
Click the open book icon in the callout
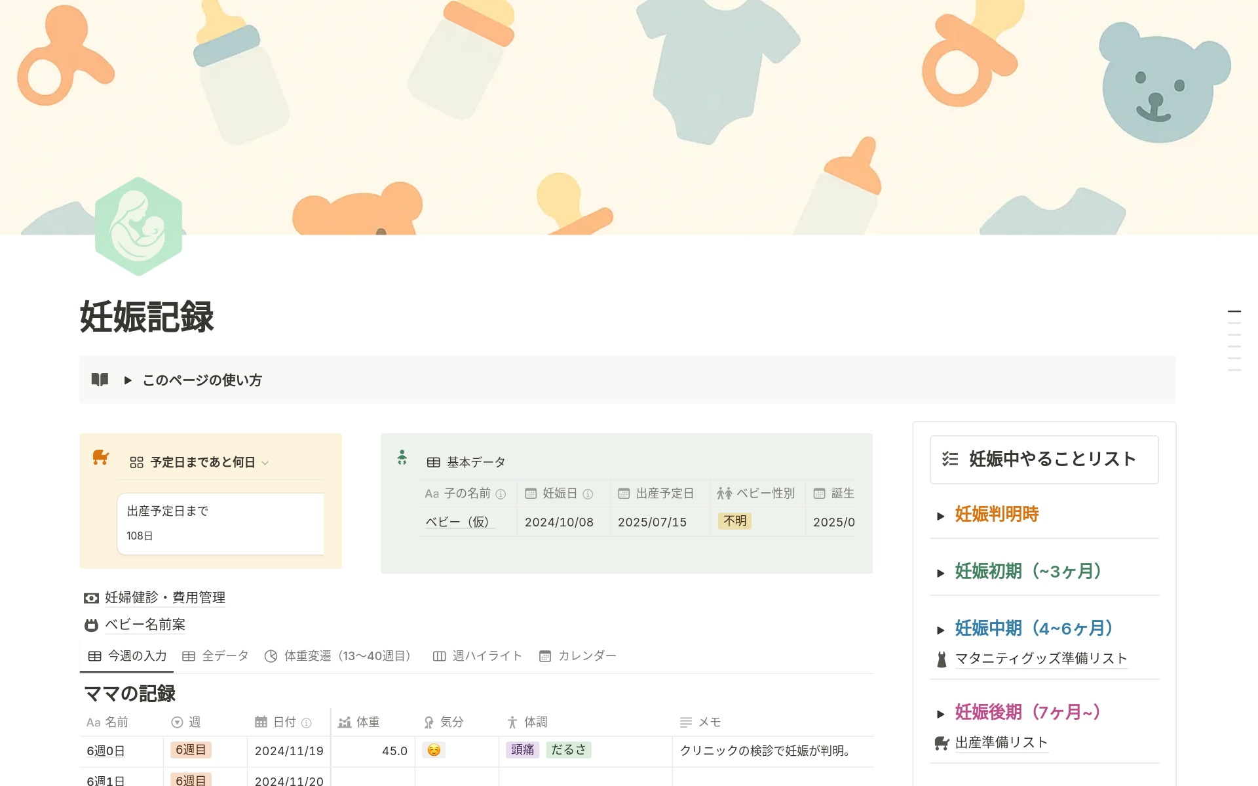(x=100, y=380)
